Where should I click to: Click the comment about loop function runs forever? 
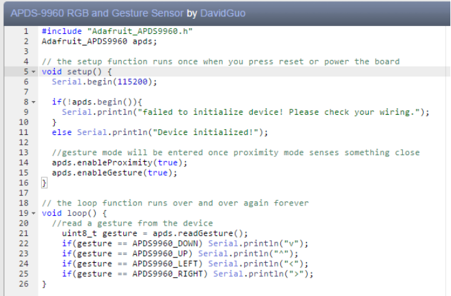tap(175, 203)
